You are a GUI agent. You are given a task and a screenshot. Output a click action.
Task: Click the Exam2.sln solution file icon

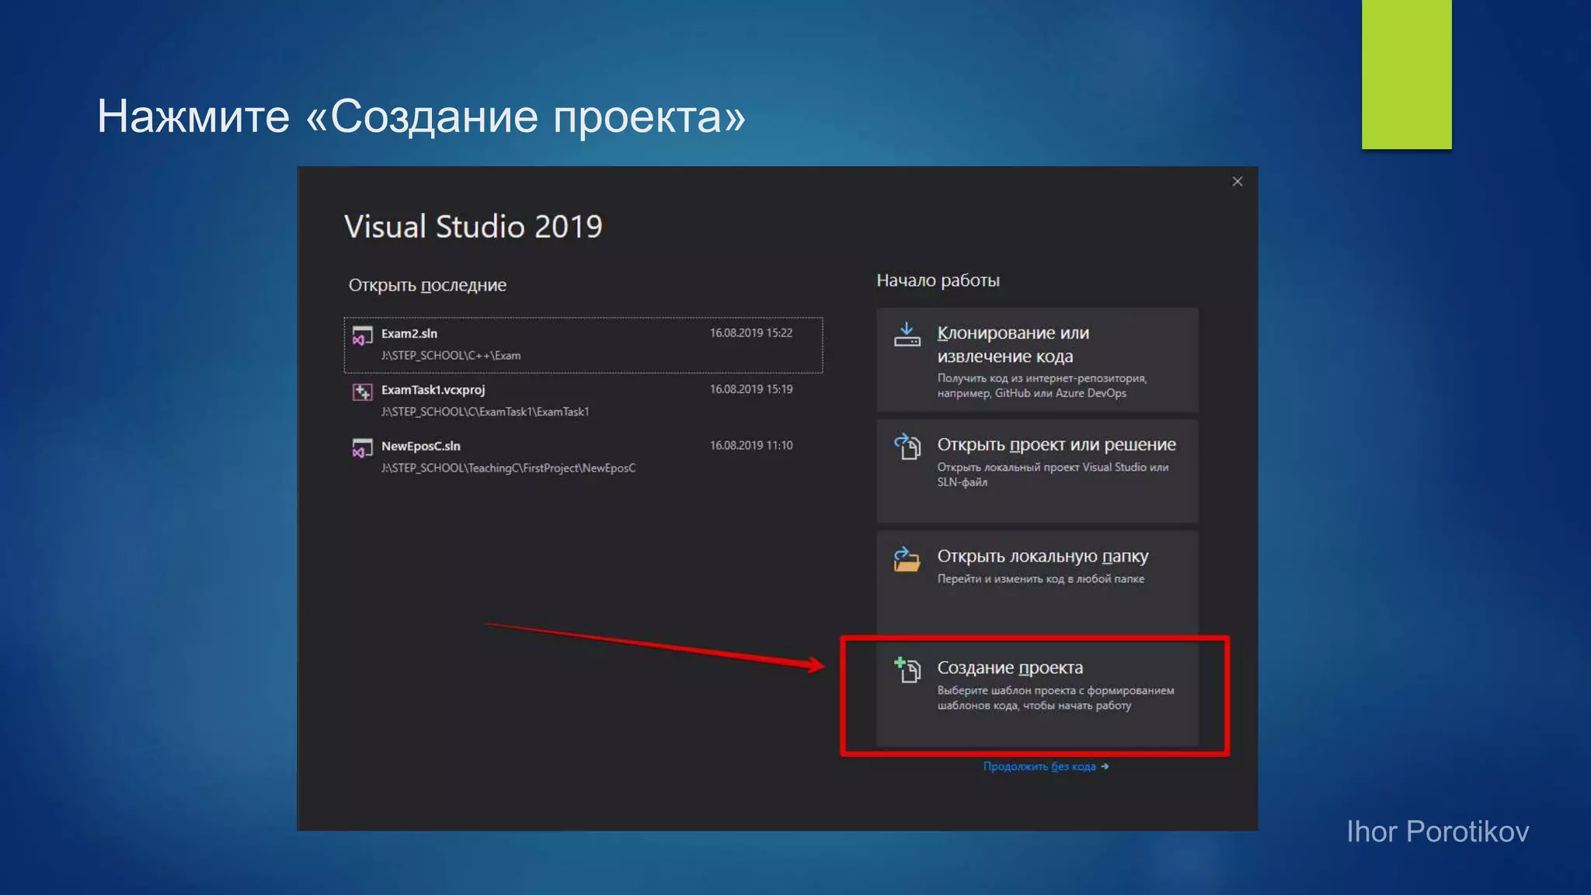[362, 336]
